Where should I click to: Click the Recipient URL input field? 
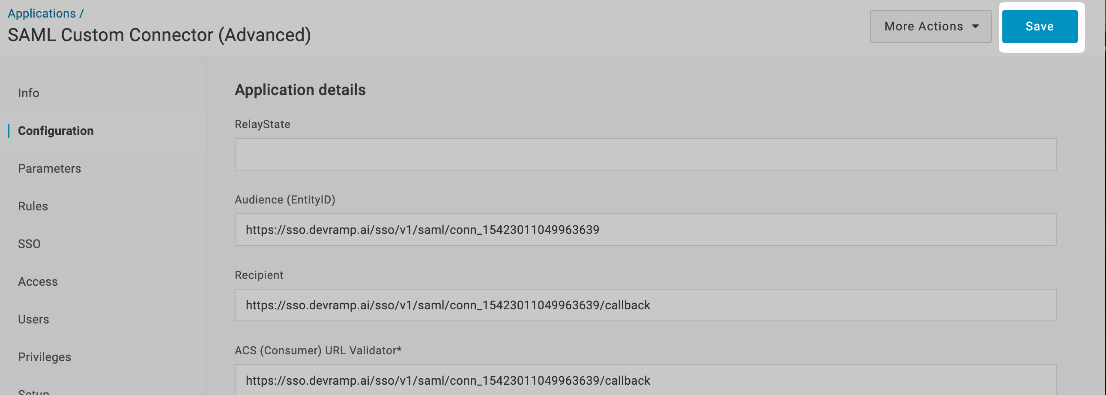click(x=646, y=305)
